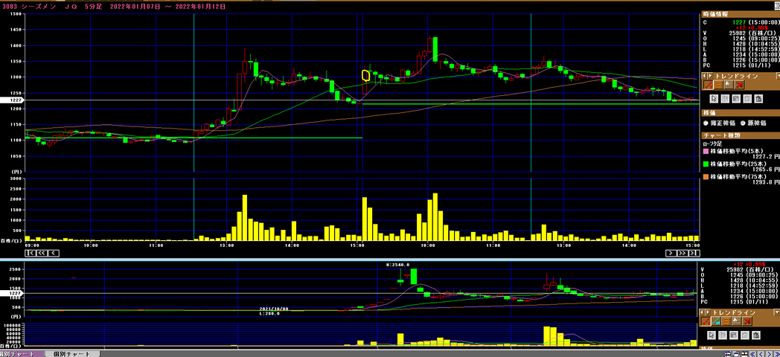Select red trendline tool in lower chart panel
Viewport: 780px width, 357px height.
(x=706, y=321)
